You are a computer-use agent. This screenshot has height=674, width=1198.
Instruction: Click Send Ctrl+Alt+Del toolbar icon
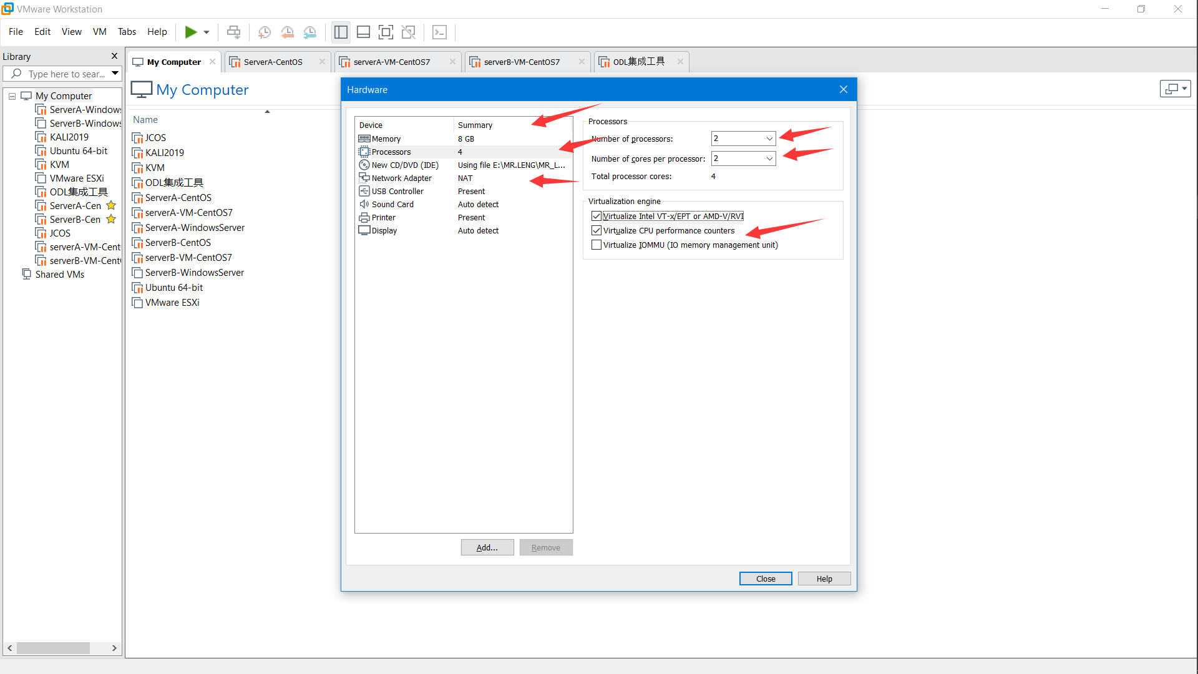233,32
